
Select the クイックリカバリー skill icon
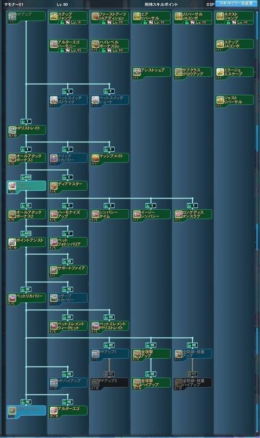click(x=53, y=158)
